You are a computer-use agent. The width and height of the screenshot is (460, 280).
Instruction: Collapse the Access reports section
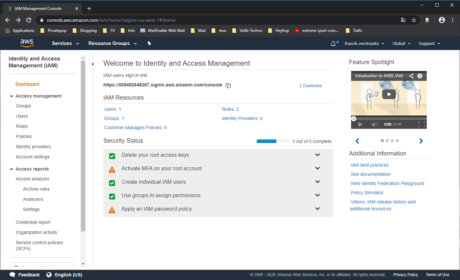pos(12,169)
